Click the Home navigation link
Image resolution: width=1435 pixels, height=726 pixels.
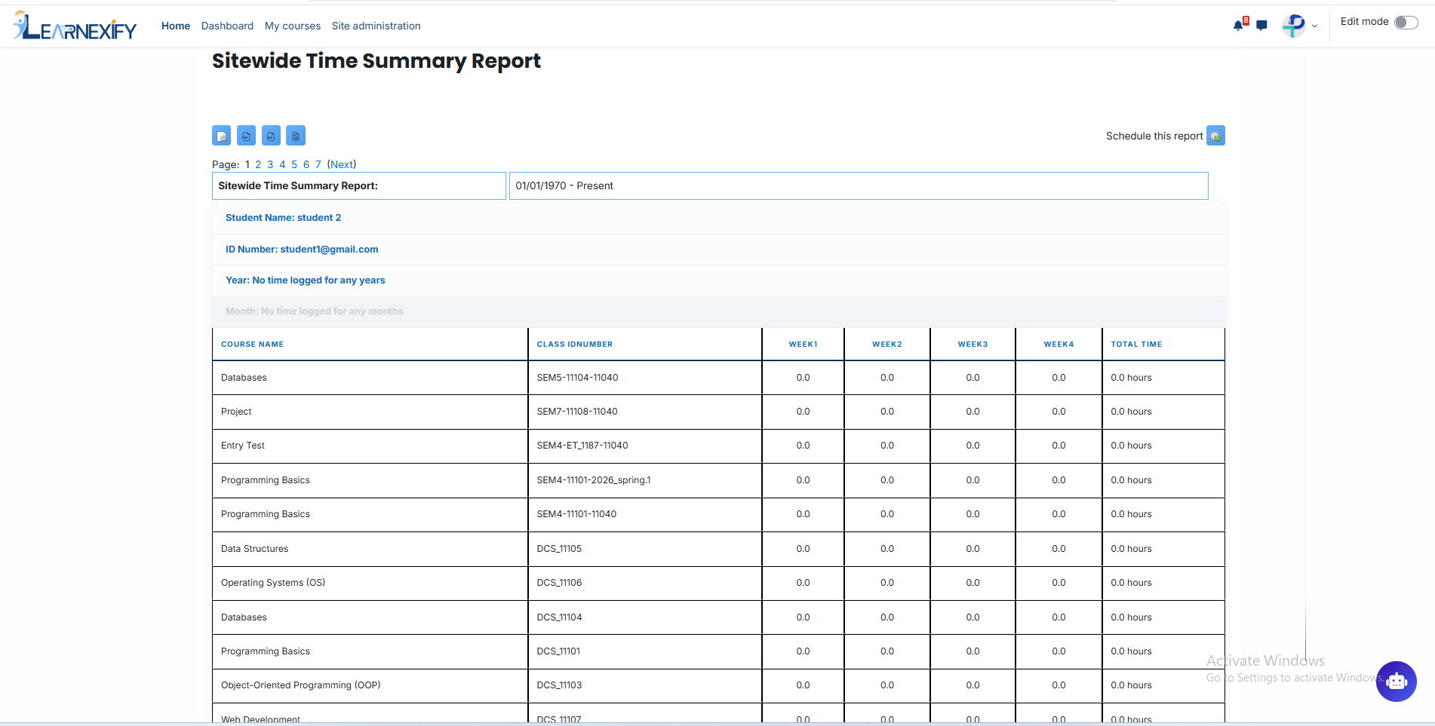tap(176, 26)
